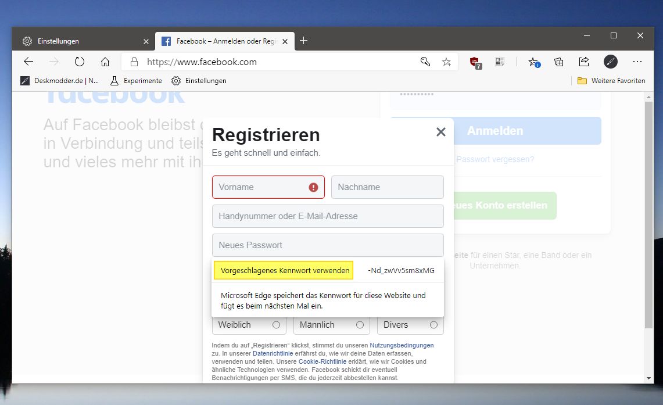This screenshot has height=405, width=663.
Task: Maximize the Edge browser window
Action: [x=614, y=36]
